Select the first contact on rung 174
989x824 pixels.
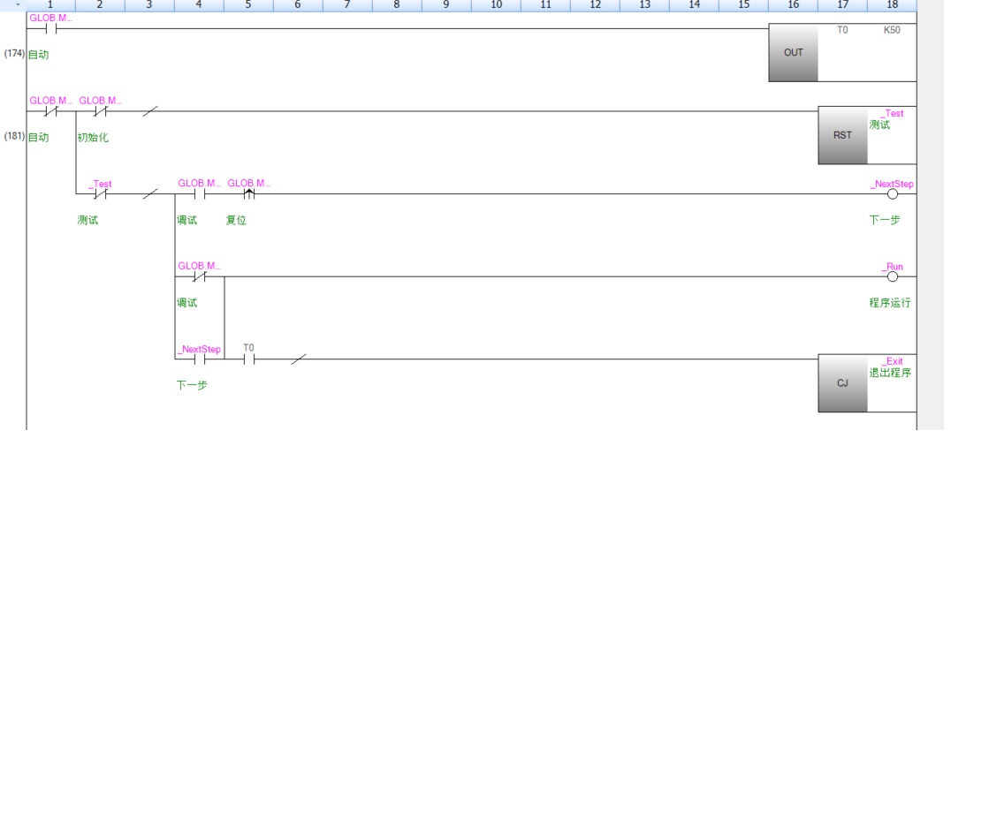pos(50,29)
